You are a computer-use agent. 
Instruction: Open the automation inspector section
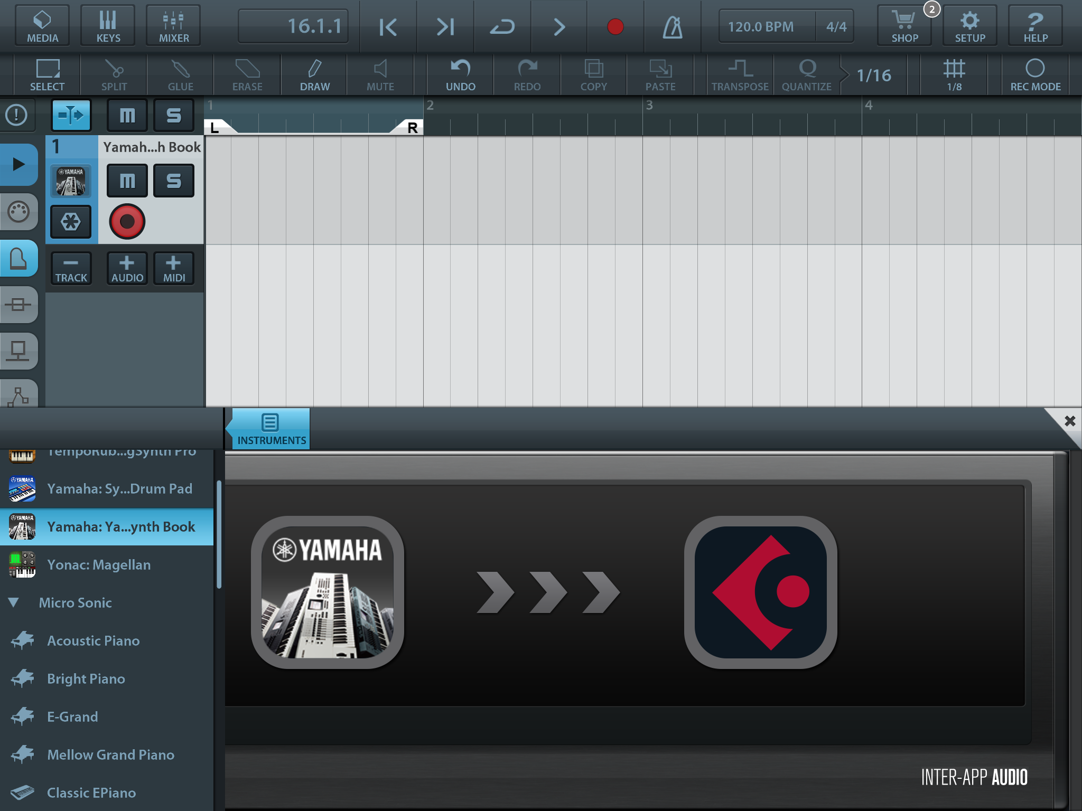18,394
